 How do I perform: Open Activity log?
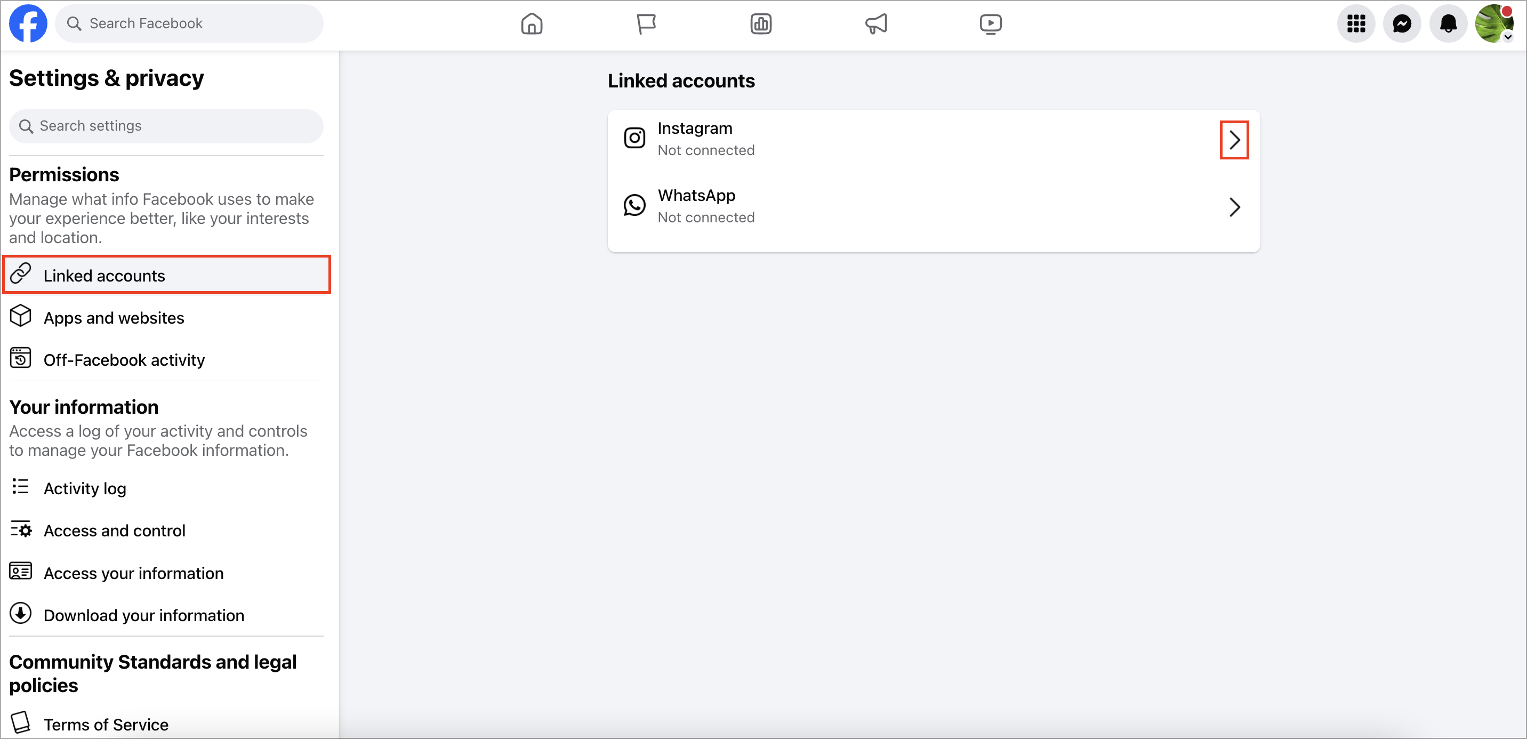166,488
